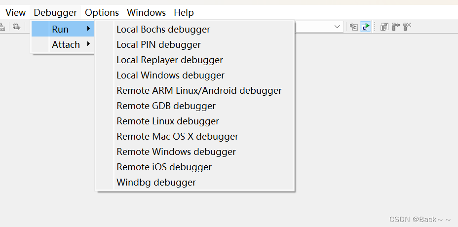The width and height of the screenshot is (458, 227).
Task: Pick Remote Mac OS X debugger
Action: 194,136
